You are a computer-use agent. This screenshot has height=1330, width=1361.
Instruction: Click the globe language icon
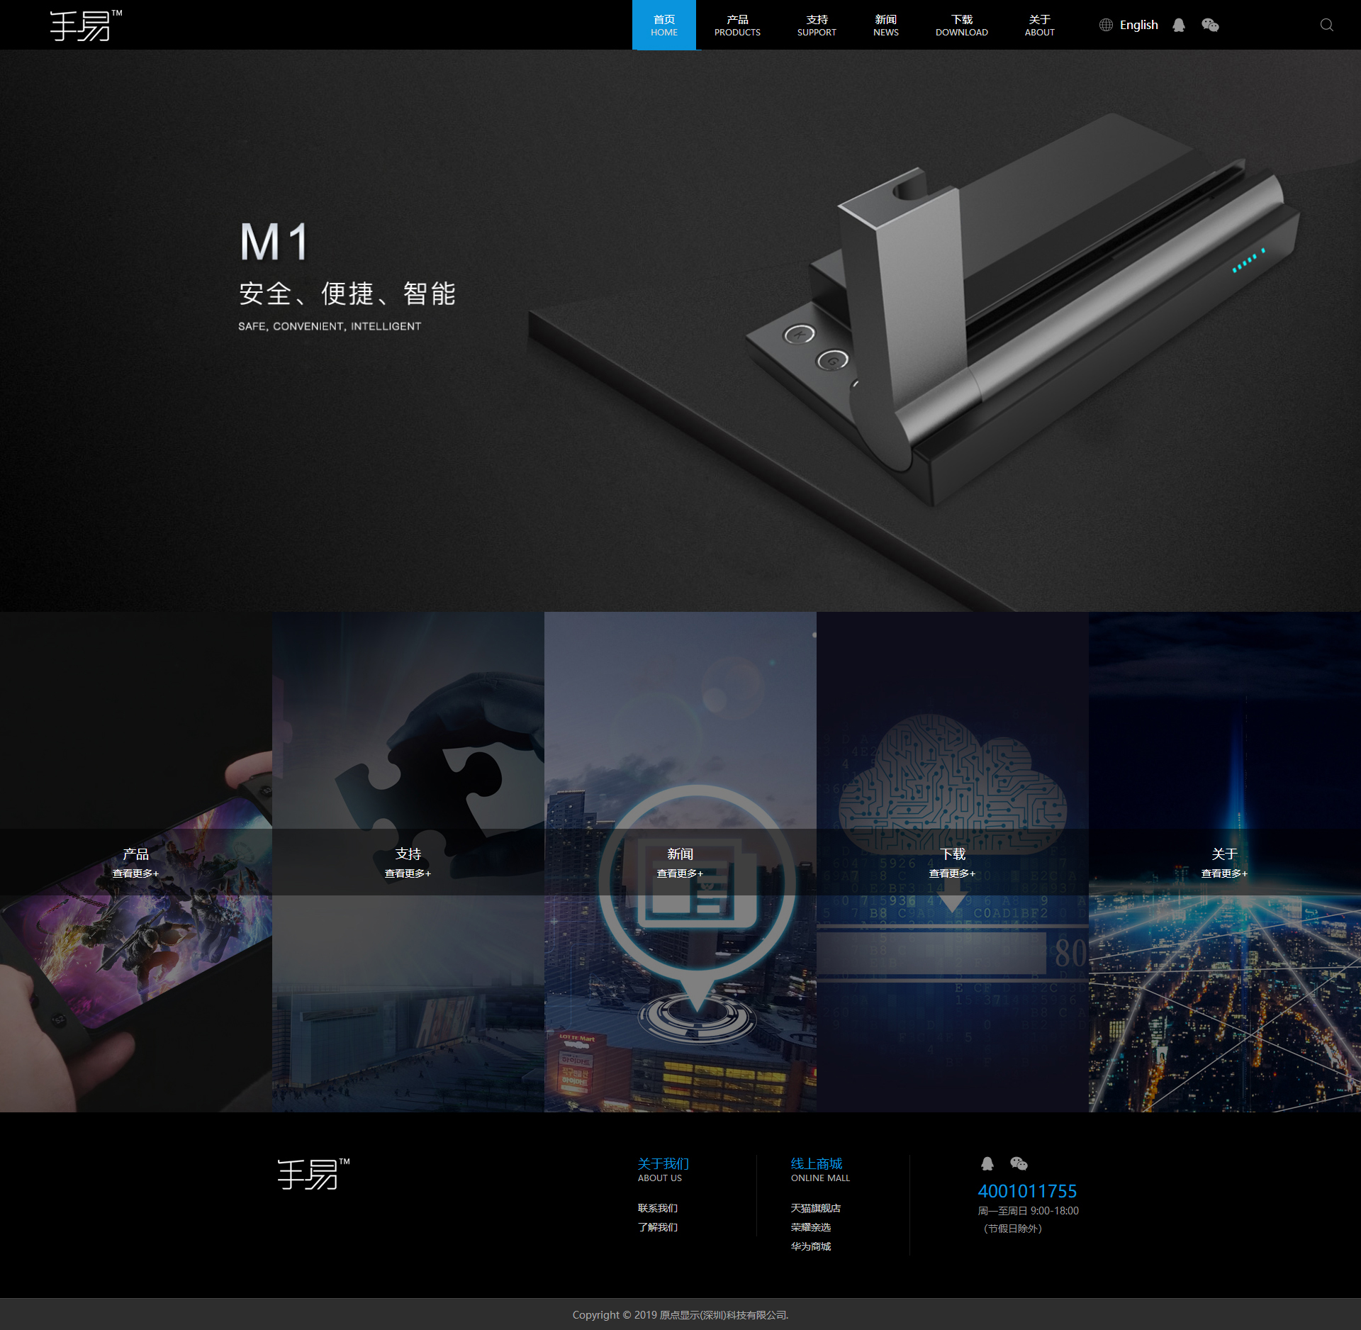point(1106,26)
